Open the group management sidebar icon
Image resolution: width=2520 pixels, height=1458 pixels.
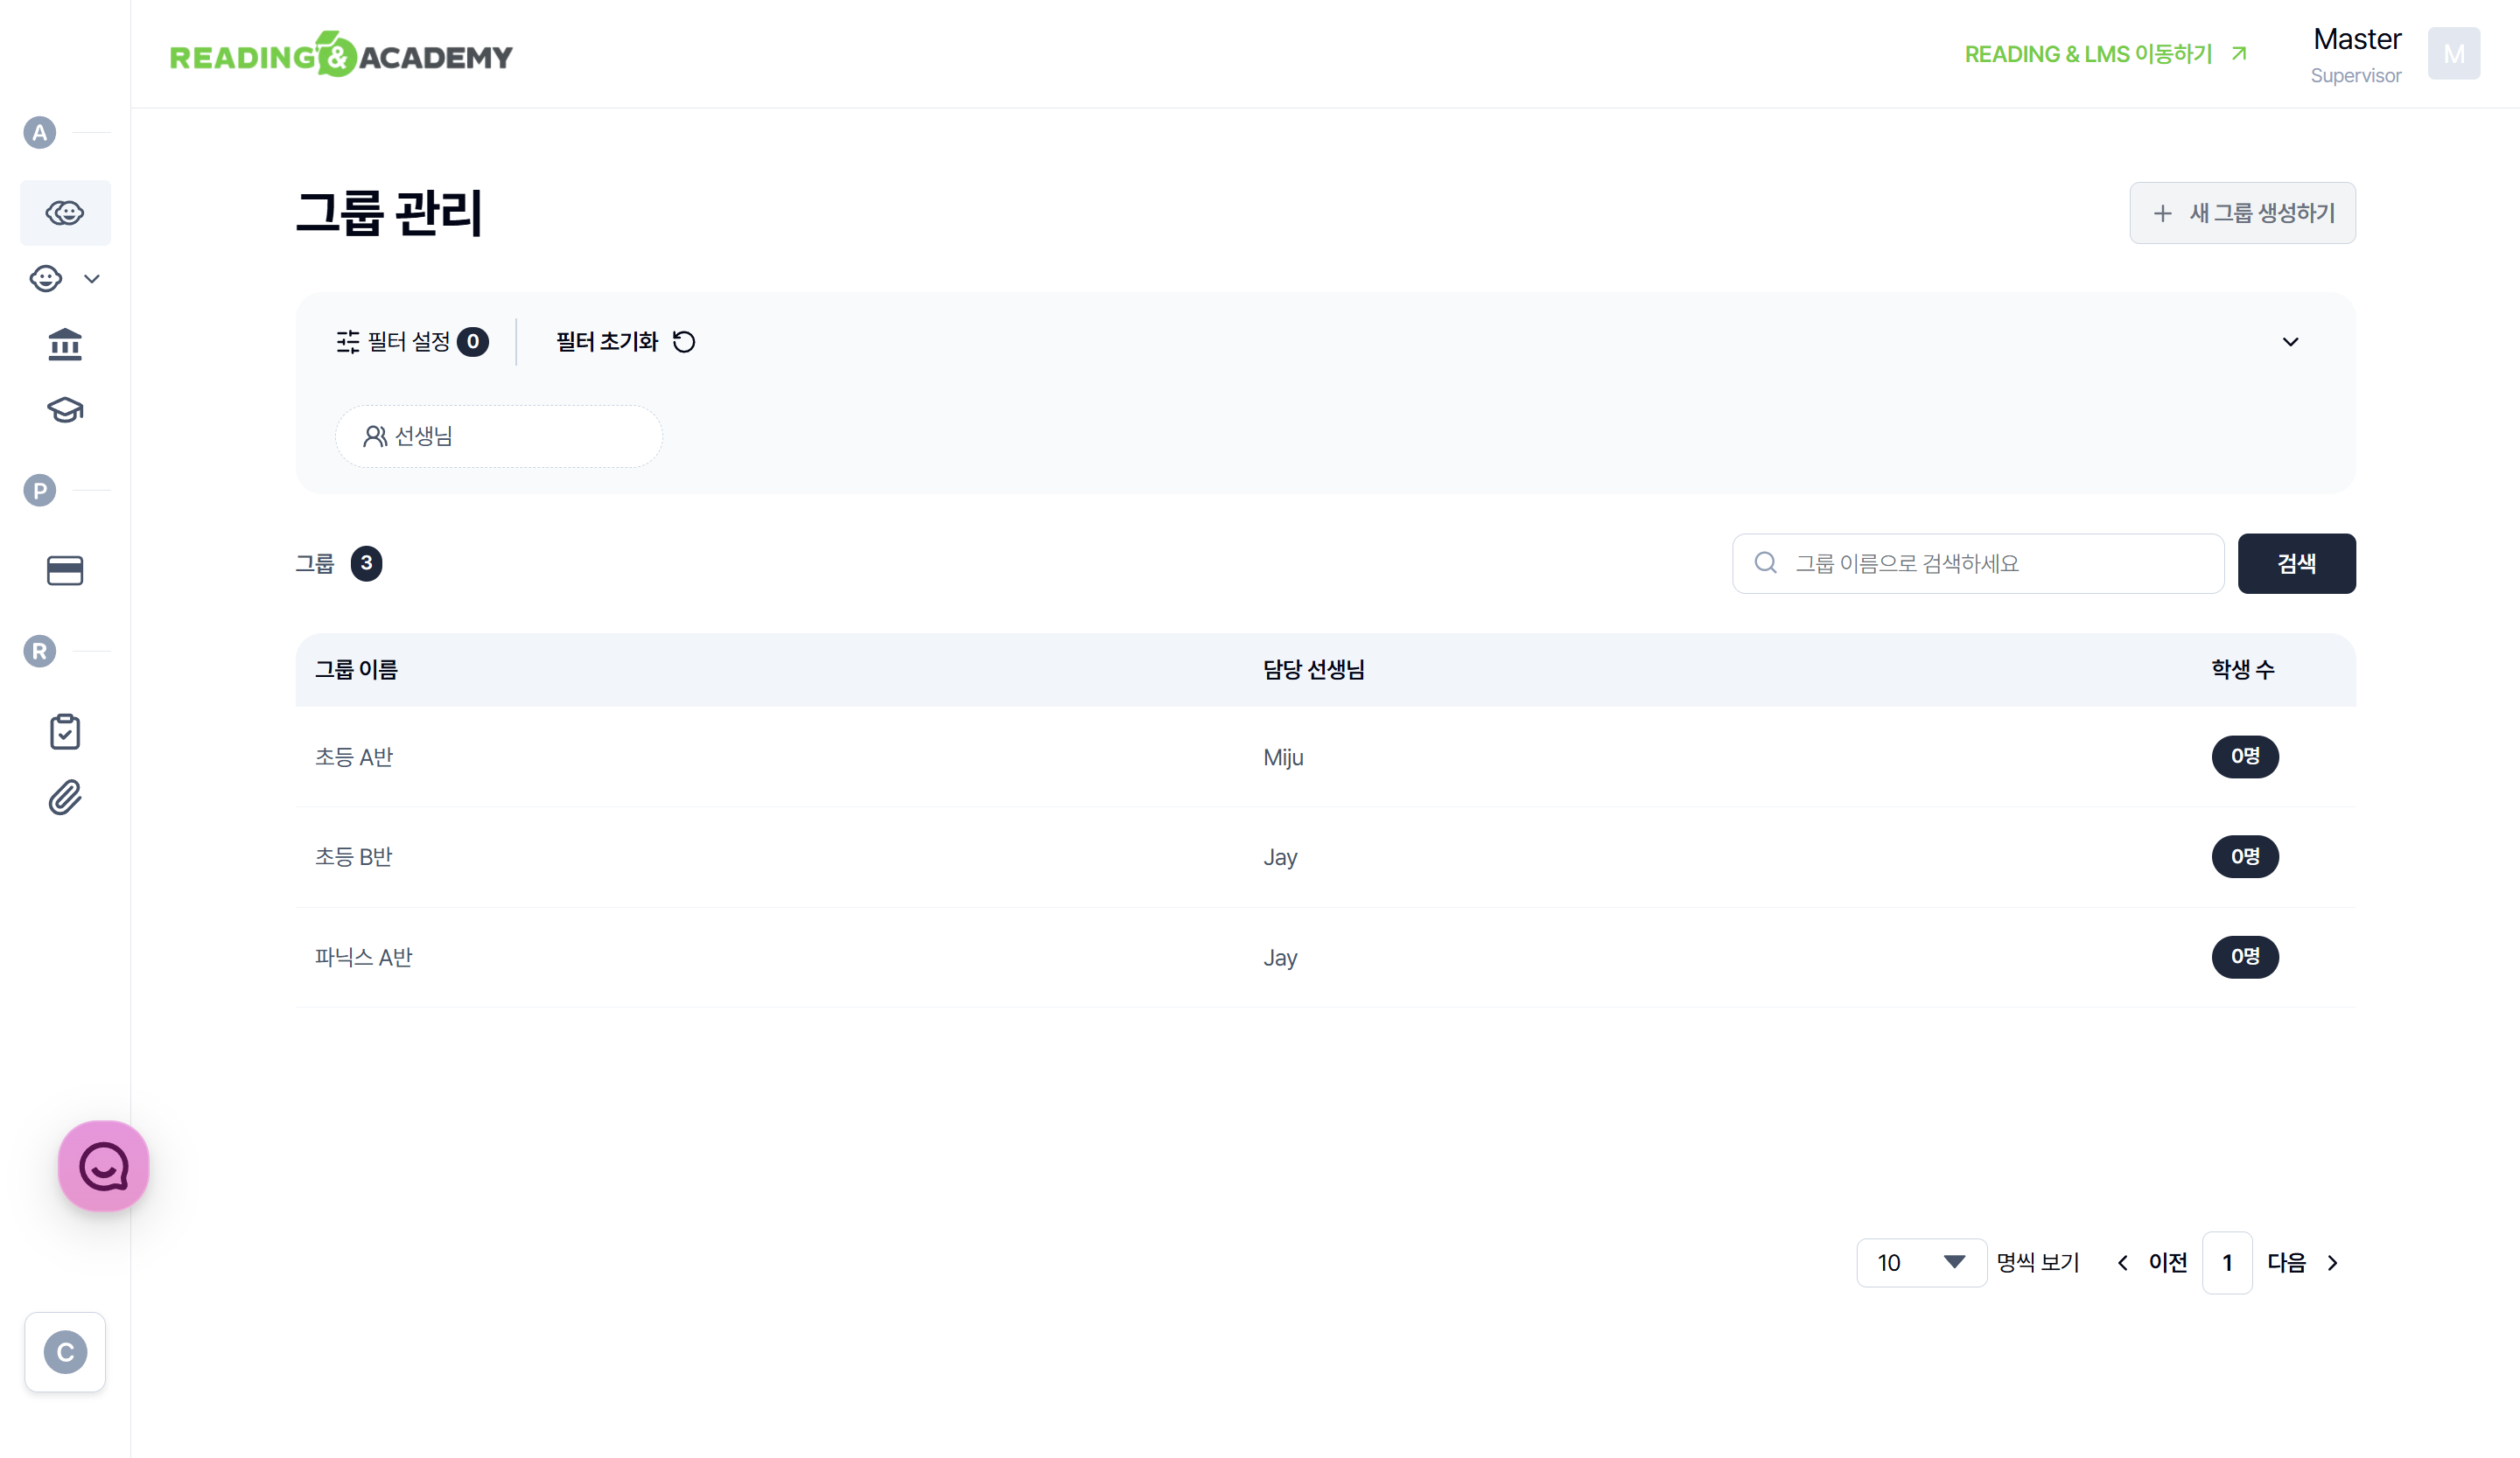[65, 213]
